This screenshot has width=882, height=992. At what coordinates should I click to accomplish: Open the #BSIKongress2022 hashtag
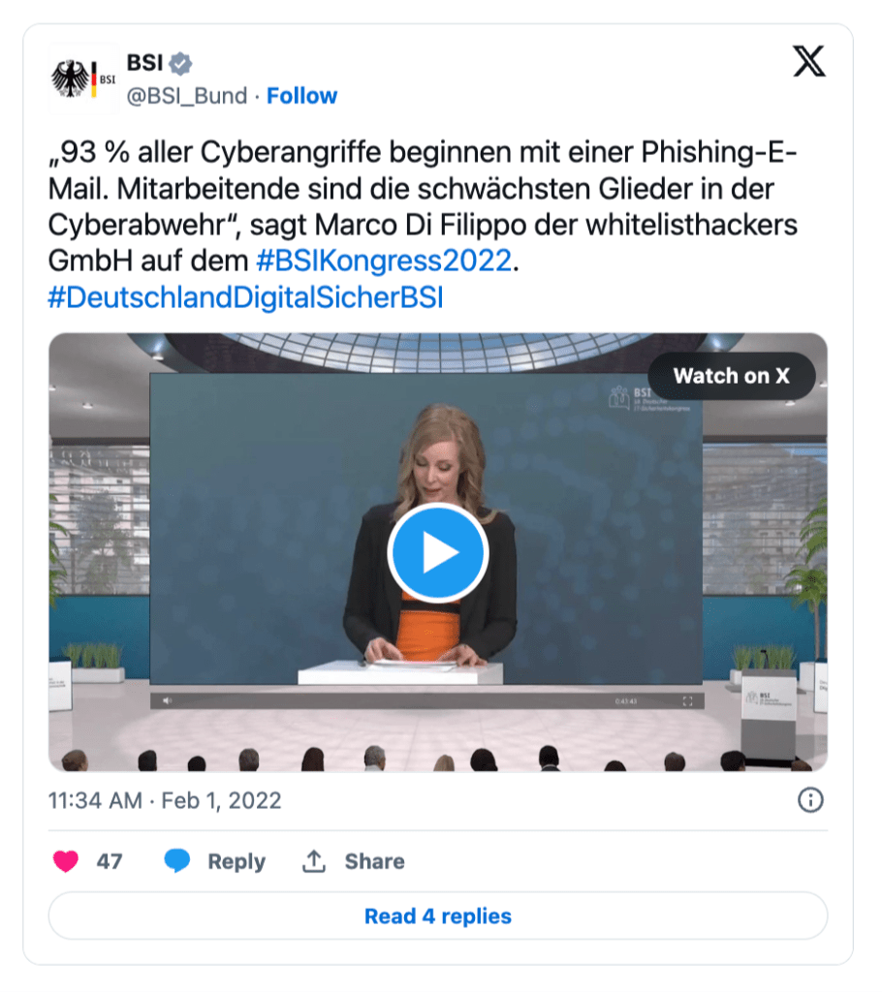tap(384, 261)
